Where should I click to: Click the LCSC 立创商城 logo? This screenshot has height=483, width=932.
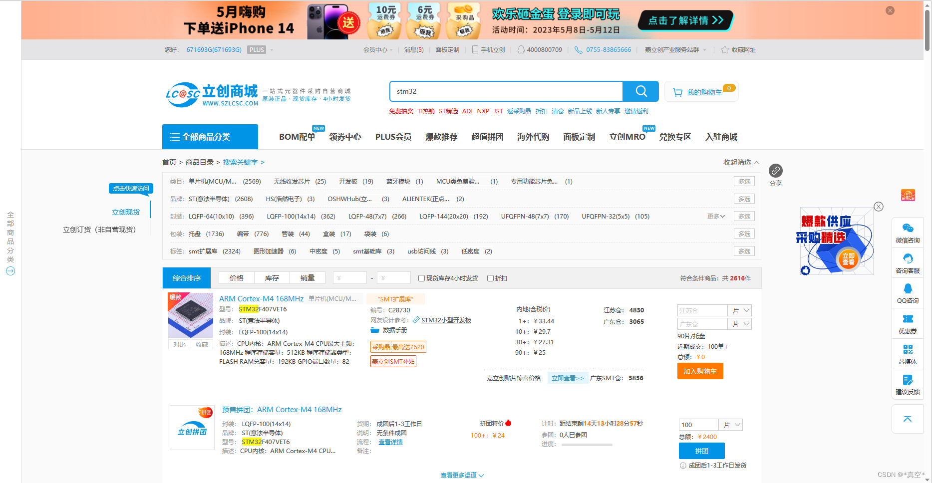[x=212, y=95]
